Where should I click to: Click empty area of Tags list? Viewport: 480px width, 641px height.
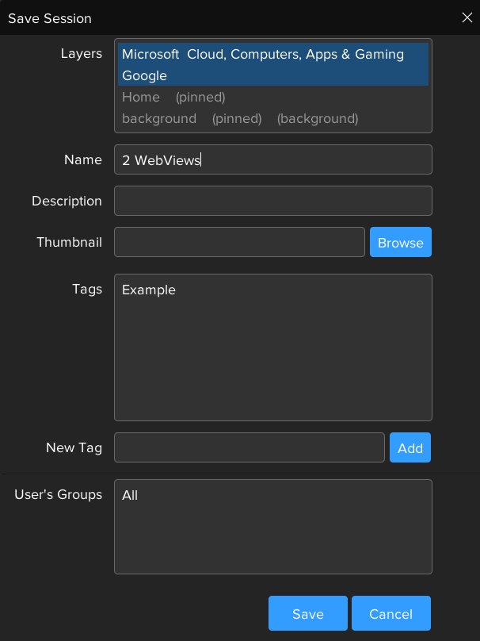[x=273, y=365]
